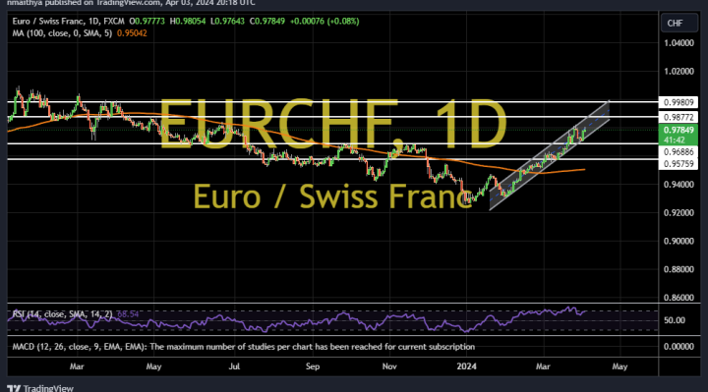Click the Nov time axis label
The image size is (708, 392).
(389, 366)
